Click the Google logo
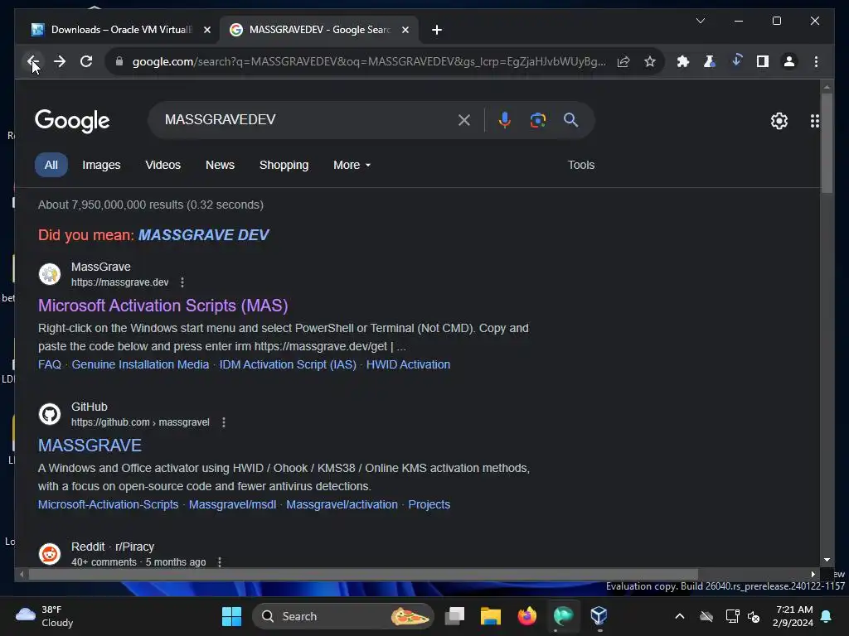 click(72, 121)
